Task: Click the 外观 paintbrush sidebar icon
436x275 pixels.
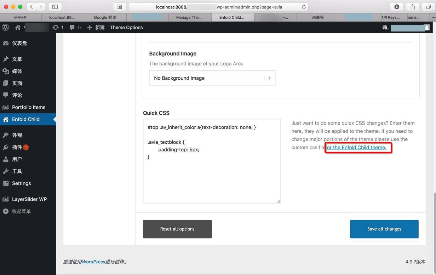Action: click(x=6, y=135)
